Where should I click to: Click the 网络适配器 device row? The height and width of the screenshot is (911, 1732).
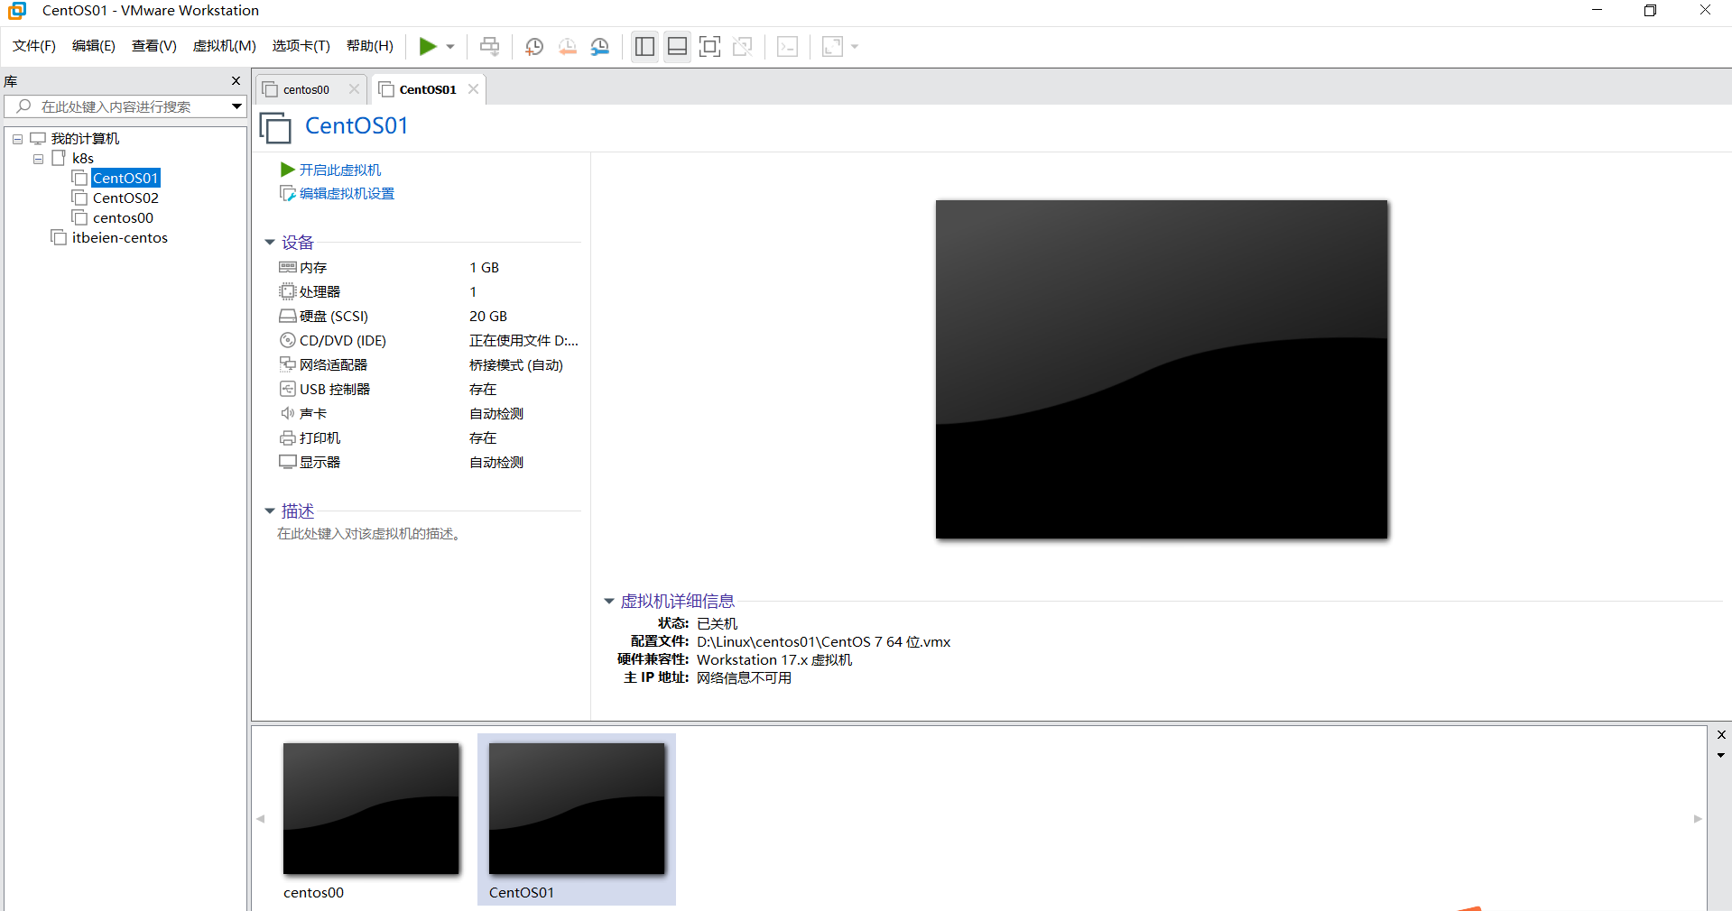(x=429, y=364)
